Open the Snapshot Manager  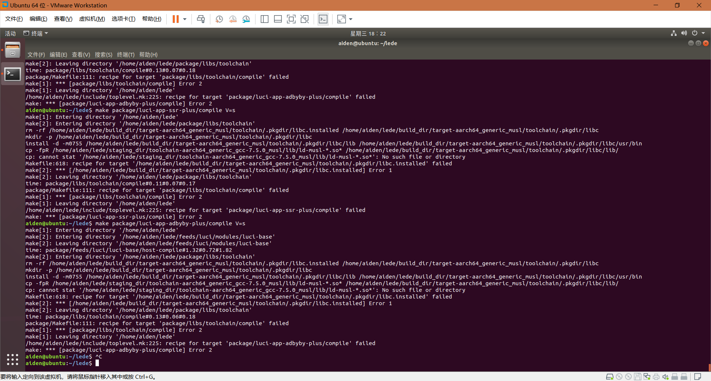(x=246, y=19)
